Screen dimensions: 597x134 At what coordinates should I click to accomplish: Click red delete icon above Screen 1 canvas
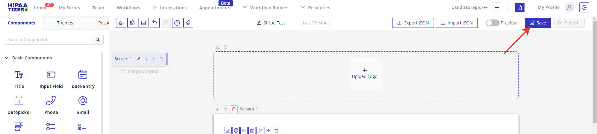pyautogui.click(x=234, y=109)
